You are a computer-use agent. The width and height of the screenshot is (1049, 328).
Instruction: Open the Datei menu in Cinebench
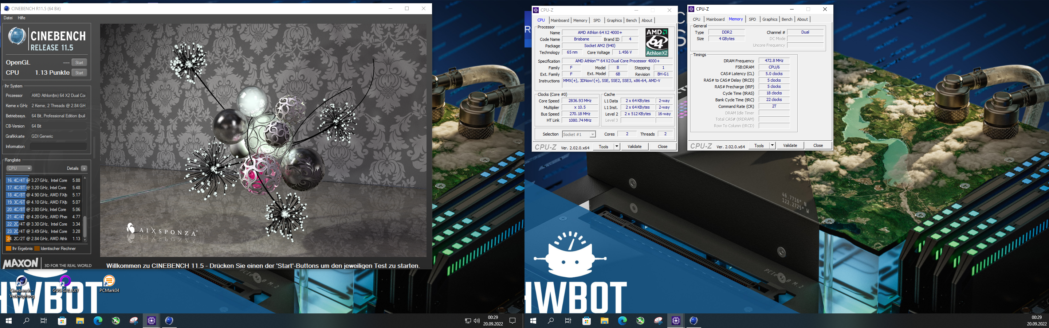coord(8,18)
